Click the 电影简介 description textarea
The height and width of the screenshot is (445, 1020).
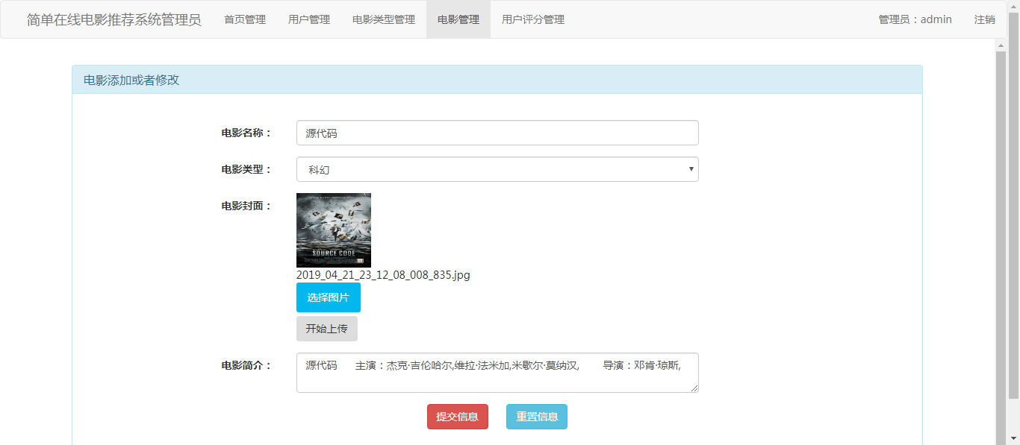tap(497, 373)
